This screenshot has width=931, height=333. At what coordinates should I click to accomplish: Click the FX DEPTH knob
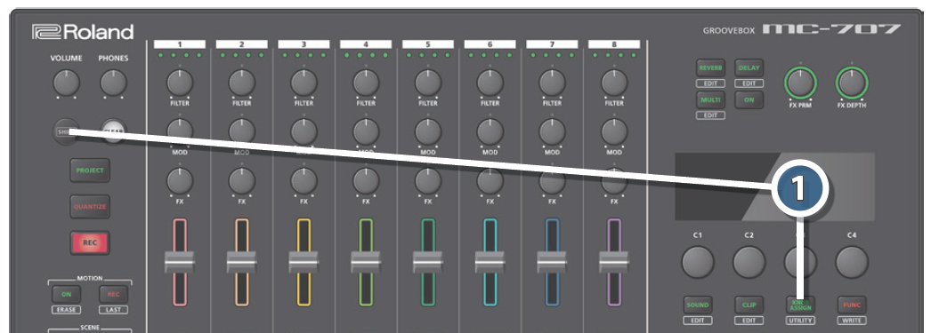(x=852, y=83)
